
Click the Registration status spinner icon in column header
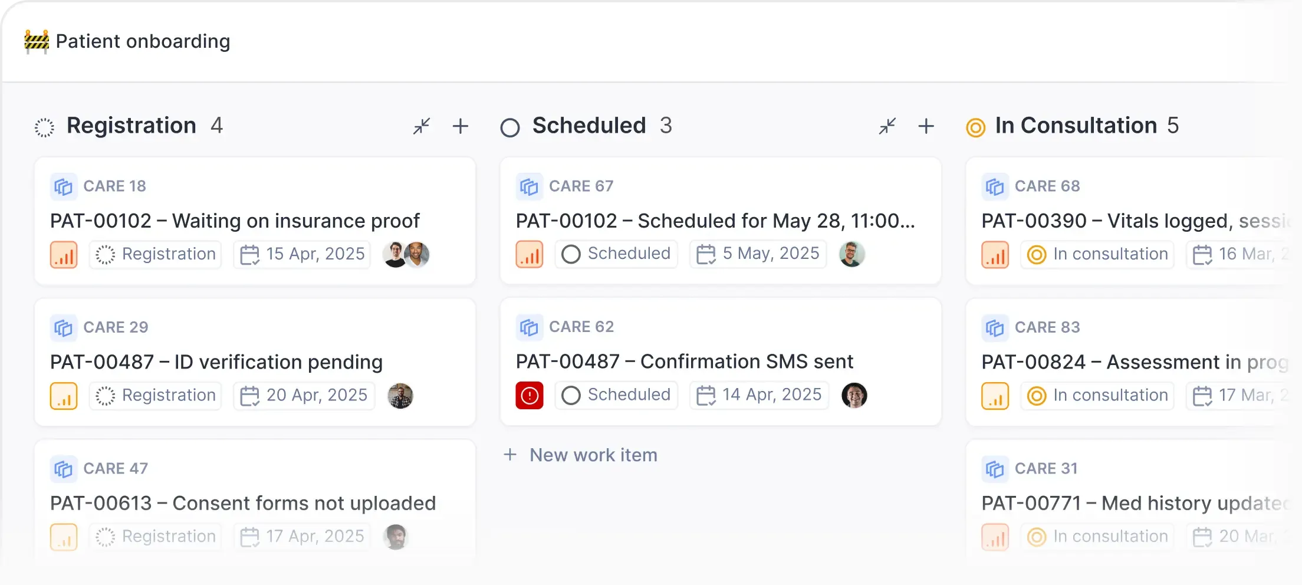45,126
